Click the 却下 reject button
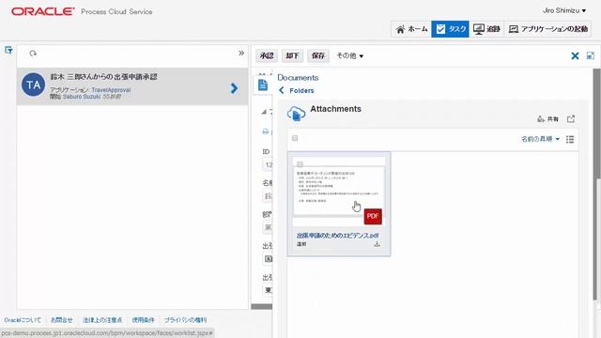The height and width of the screenshot is (338, 601). coord(292,56)
